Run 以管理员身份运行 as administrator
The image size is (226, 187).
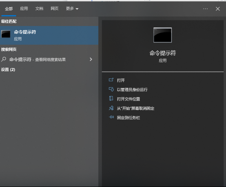[x=132, y=90]
